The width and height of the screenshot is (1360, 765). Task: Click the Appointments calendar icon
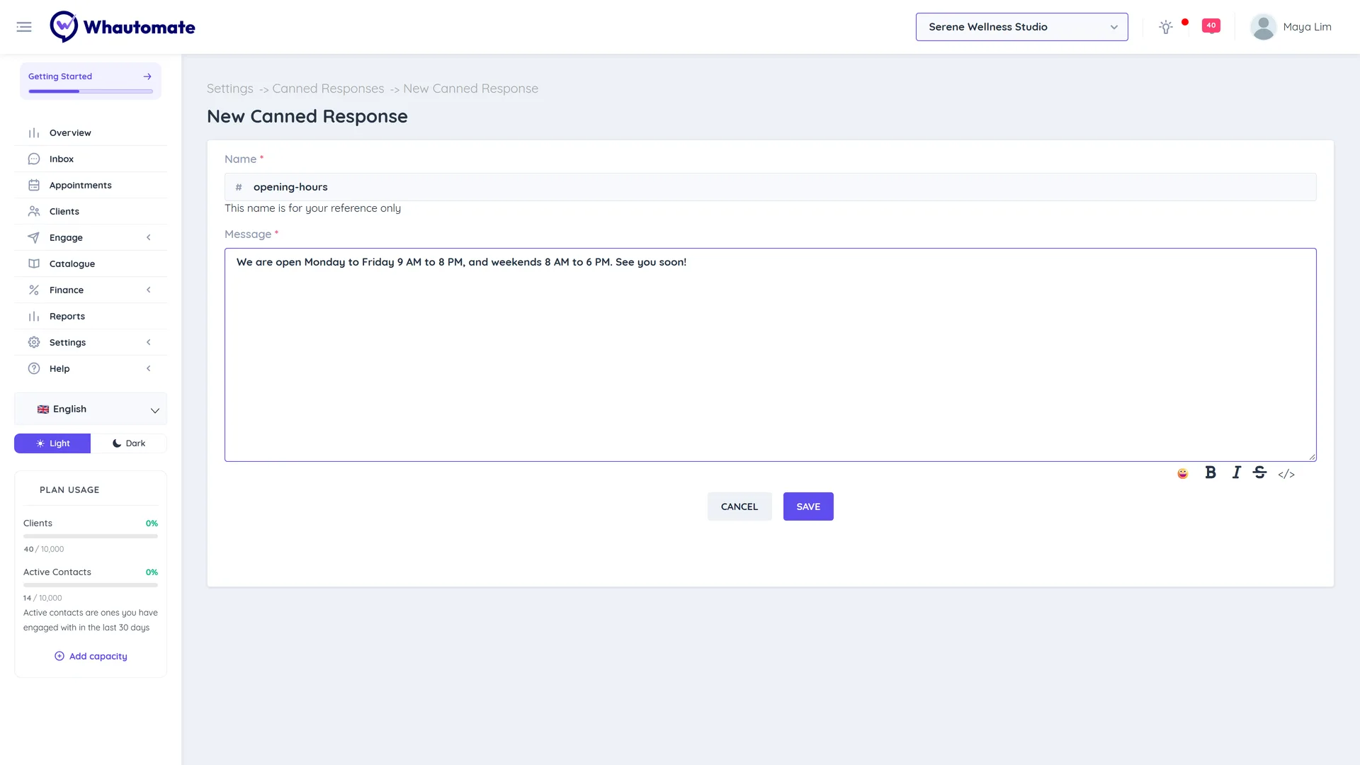click(34, 186)
